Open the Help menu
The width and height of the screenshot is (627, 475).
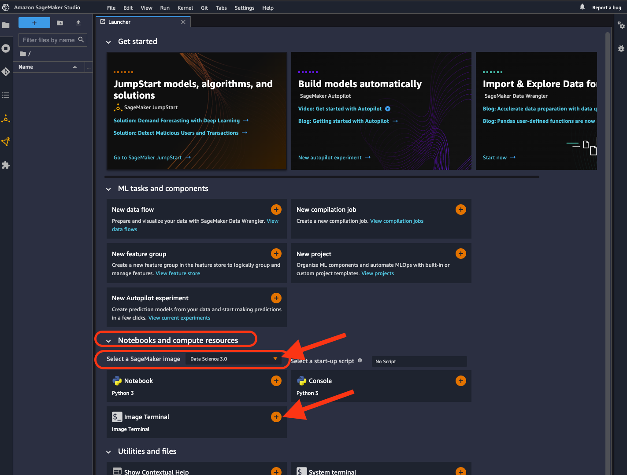(268, 8)
